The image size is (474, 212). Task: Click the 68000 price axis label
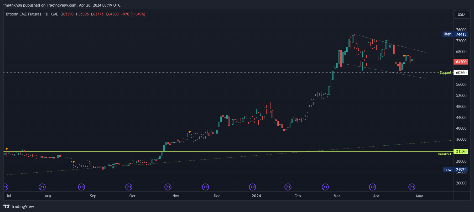coord(461,52)
